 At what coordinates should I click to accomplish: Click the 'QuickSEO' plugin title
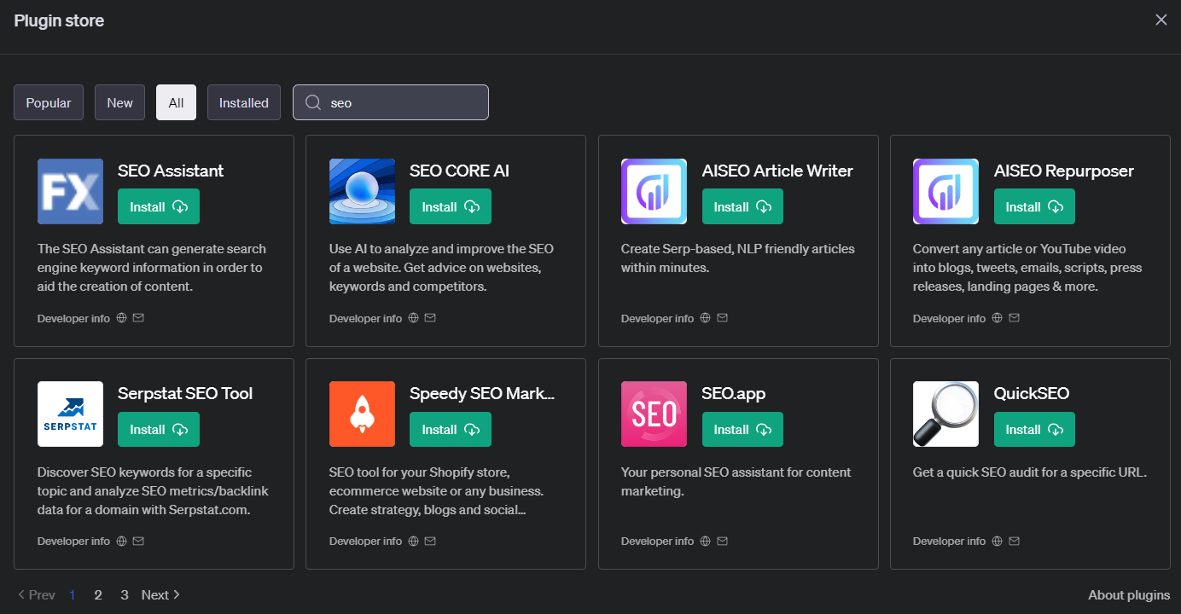coord(1032,393)
